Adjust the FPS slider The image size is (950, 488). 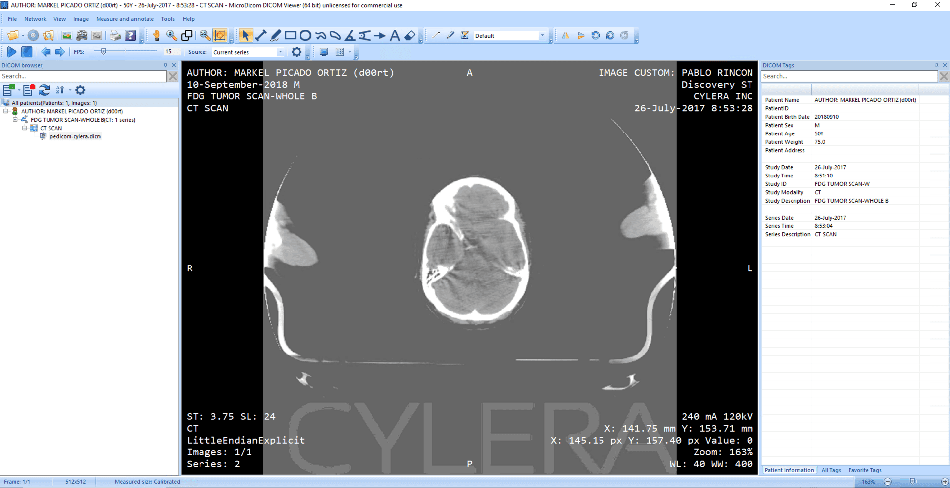pos(104,51)
